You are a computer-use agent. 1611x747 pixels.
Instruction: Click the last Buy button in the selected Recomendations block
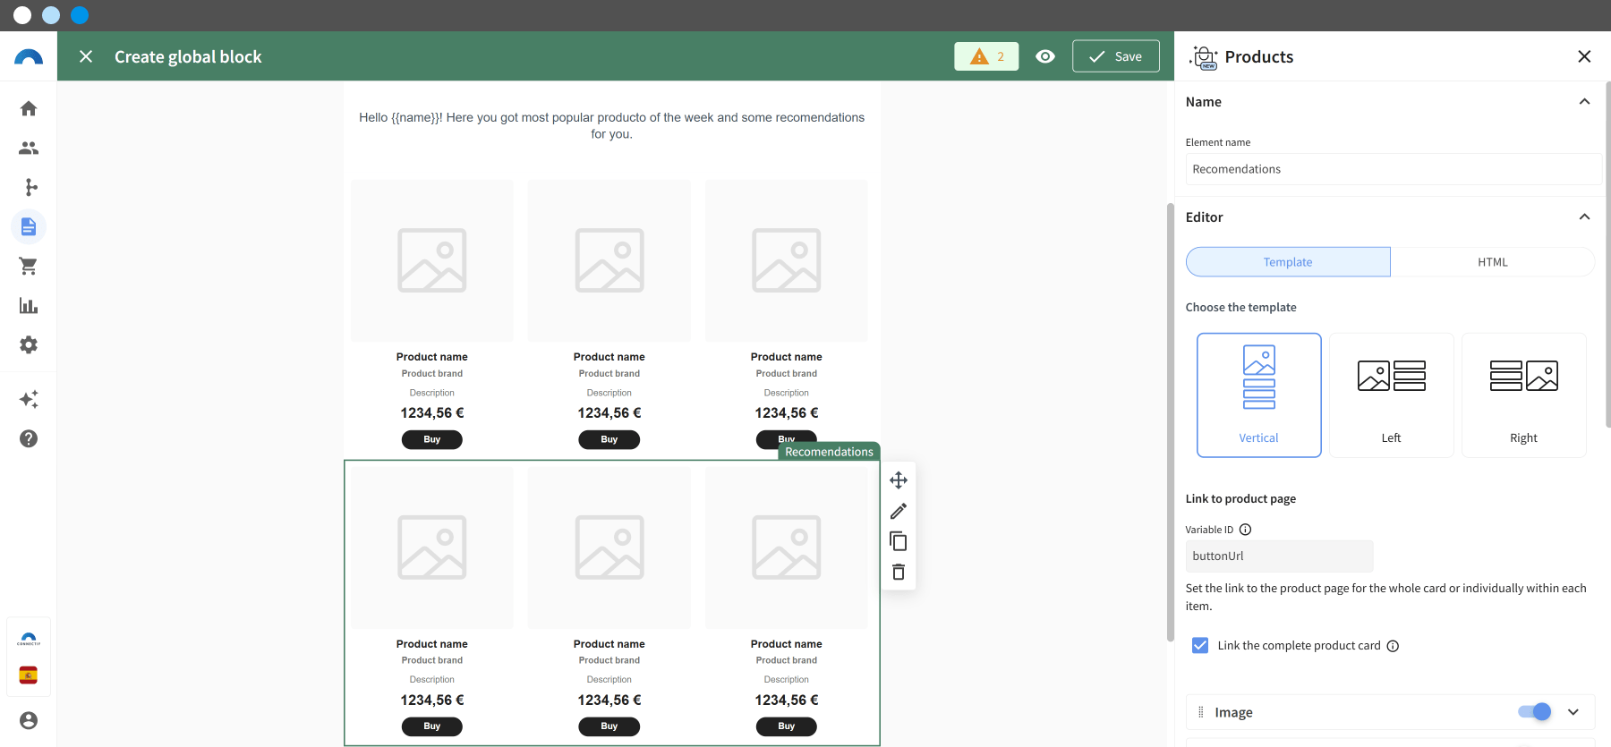pyautogui.click(x=786, y=726)
